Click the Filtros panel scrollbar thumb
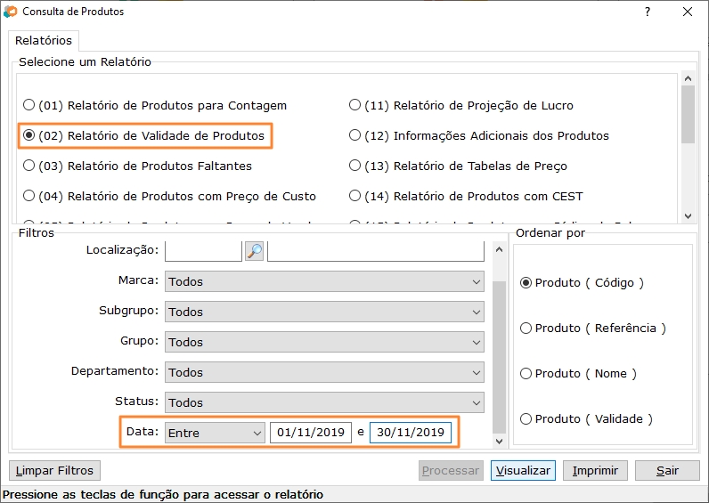709x503 pixels. (x=499, y=357)
